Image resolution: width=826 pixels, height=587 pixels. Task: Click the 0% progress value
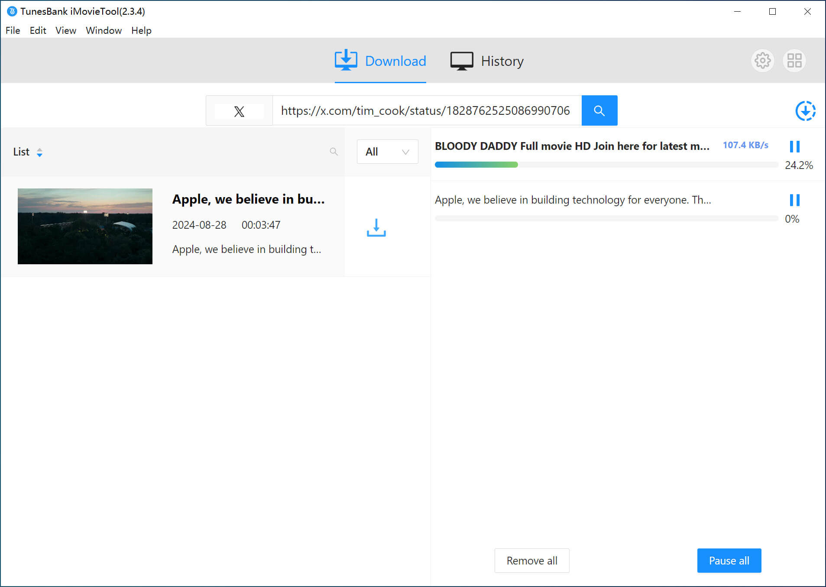coord(792,219)
